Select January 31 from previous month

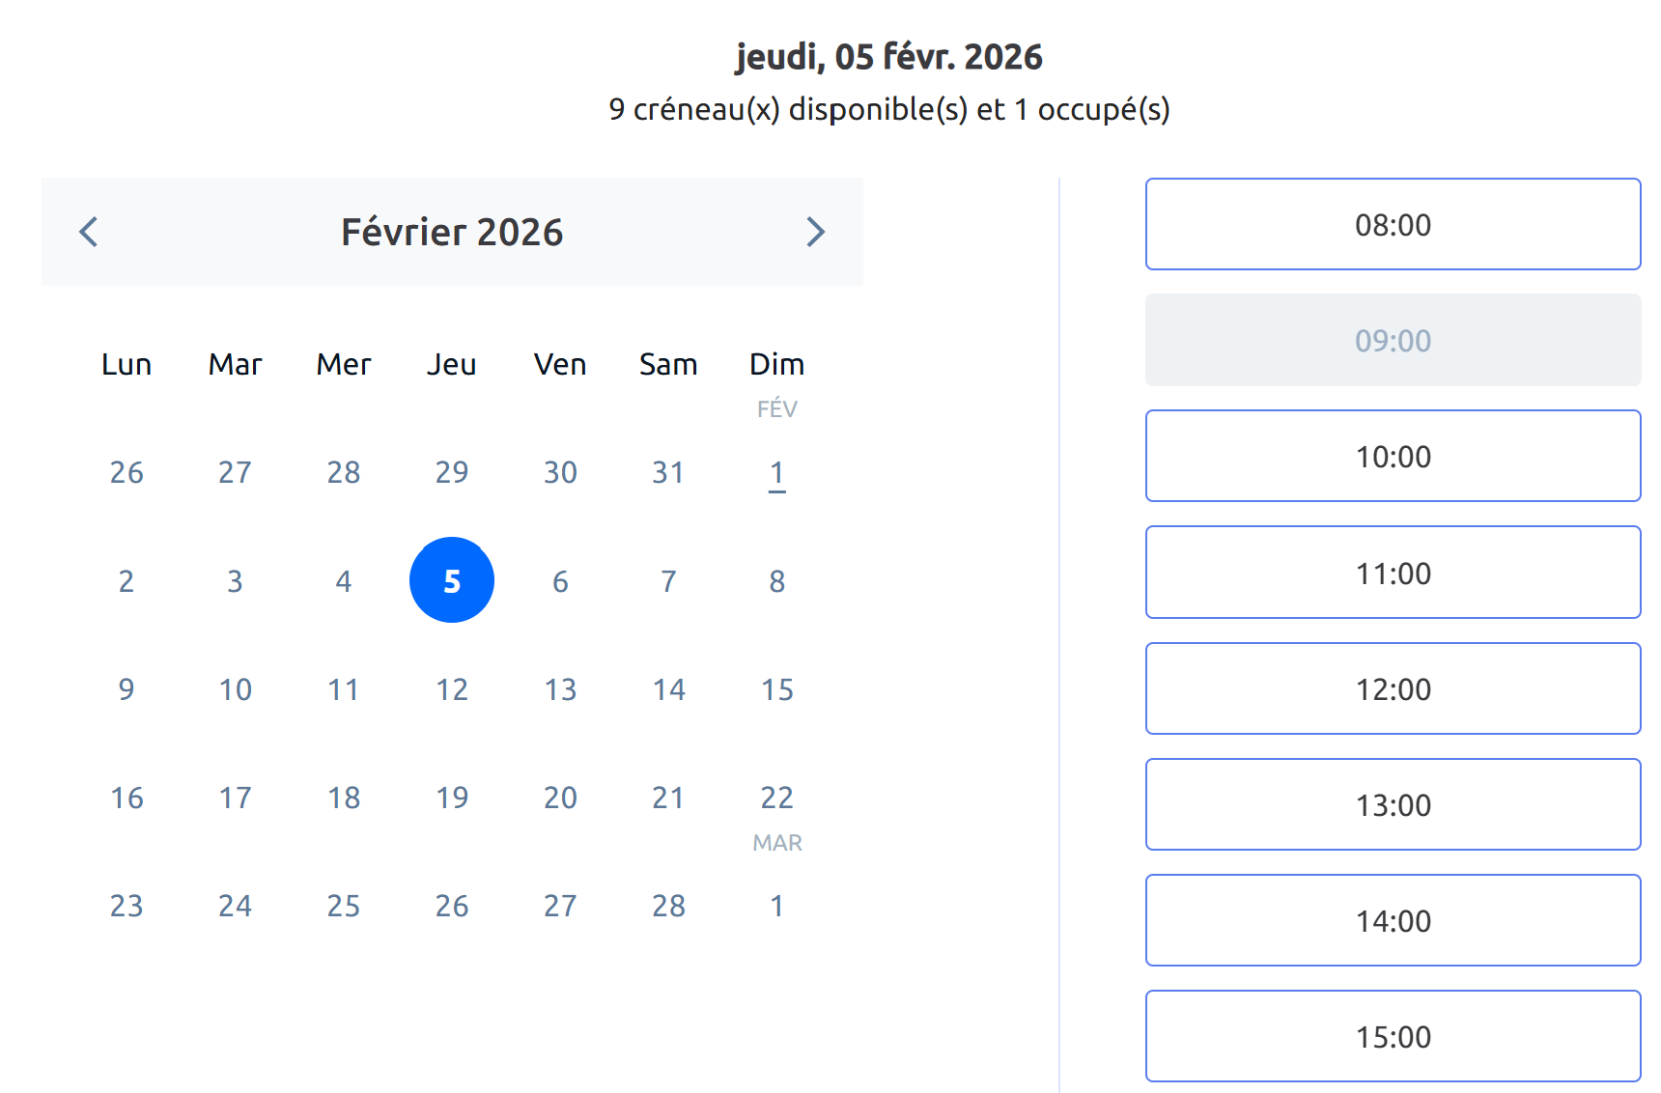[668, 472]
